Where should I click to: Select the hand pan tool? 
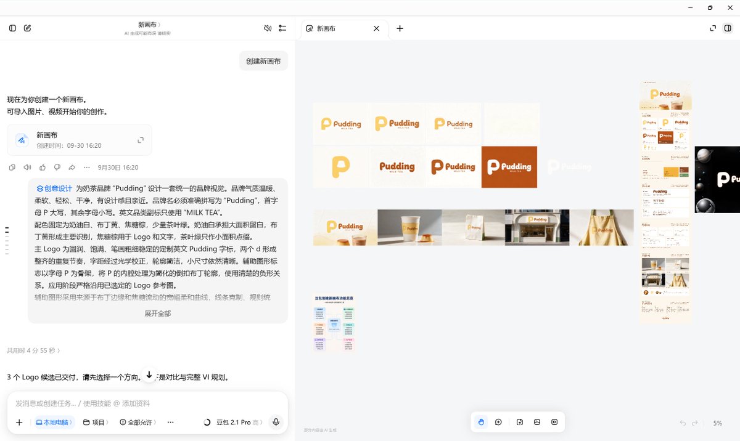click(482, 422)
